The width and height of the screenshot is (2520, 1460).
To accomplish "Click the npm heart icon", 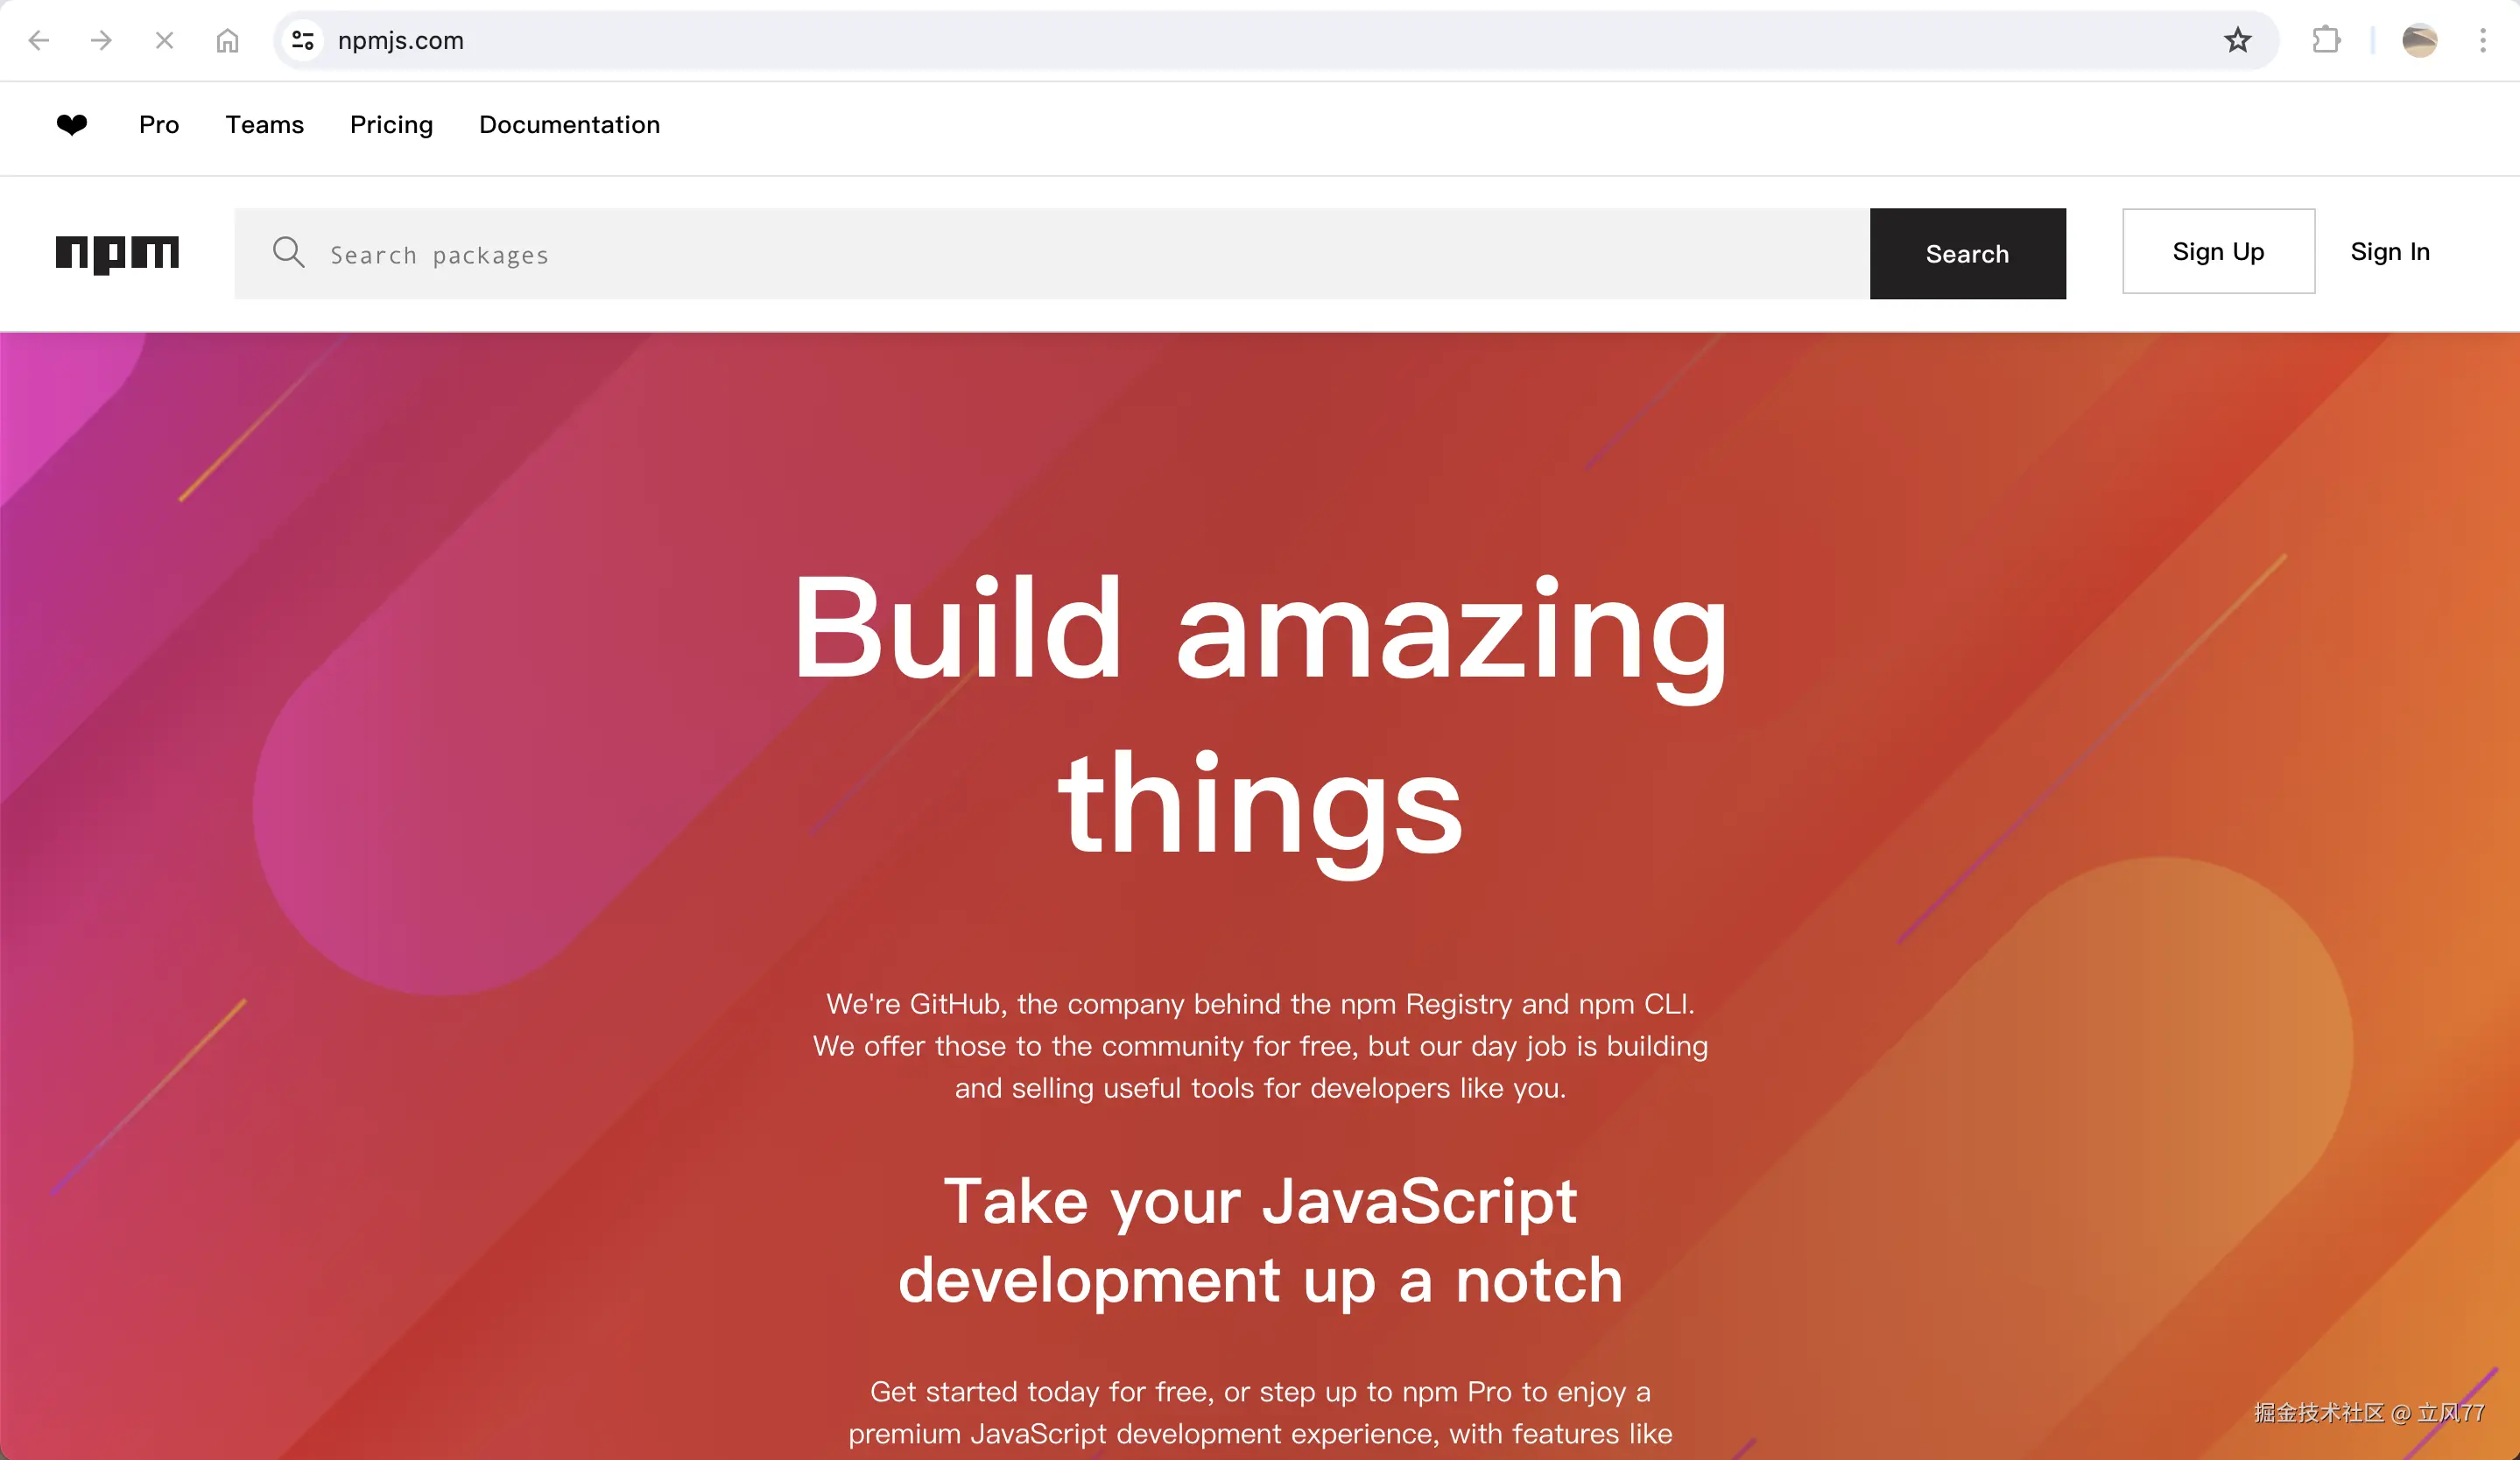I will [x=72, y=125].
